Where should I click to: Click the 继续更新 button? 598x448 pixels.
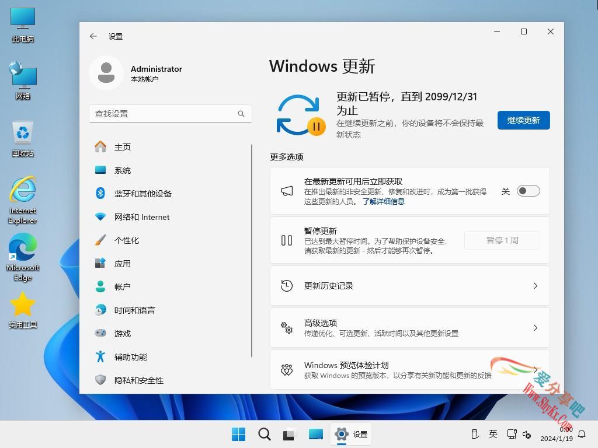pyautogui.click(x=524, y=120)
